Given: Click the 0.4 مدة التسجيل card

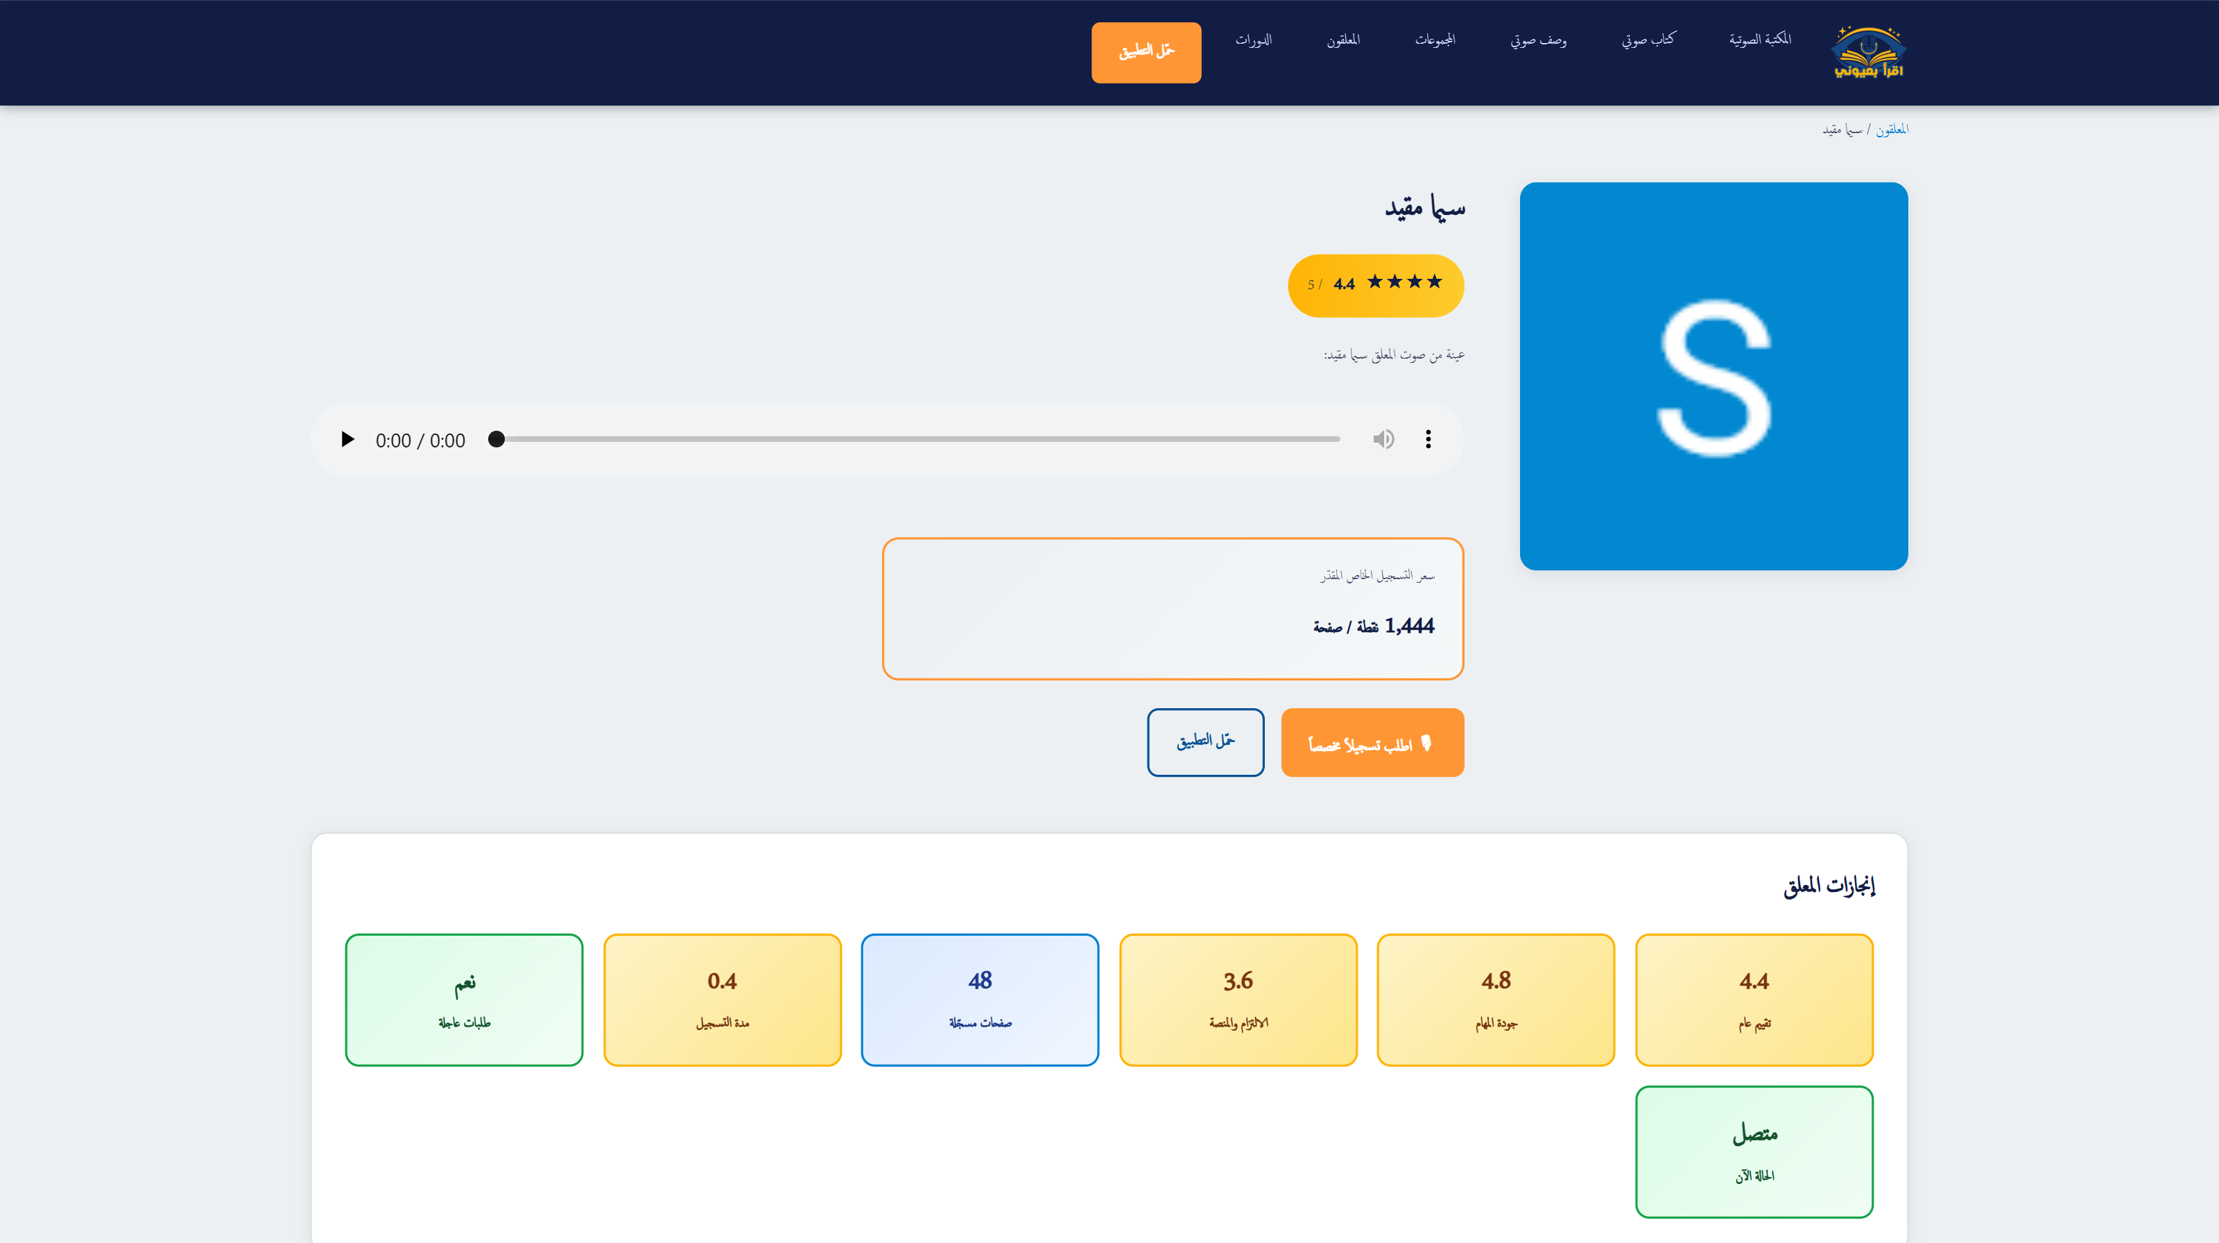Looking at the screenshot, I should click(722, 1000).
